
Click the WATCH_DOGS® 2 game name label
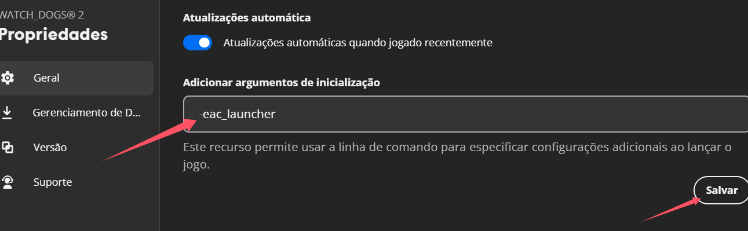38,14
